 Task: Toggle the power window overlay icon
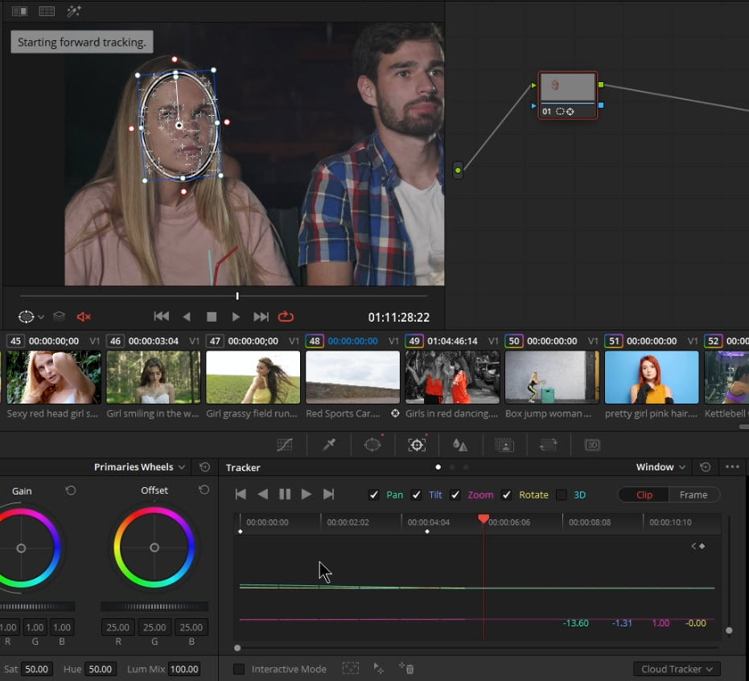click(26, 317)
